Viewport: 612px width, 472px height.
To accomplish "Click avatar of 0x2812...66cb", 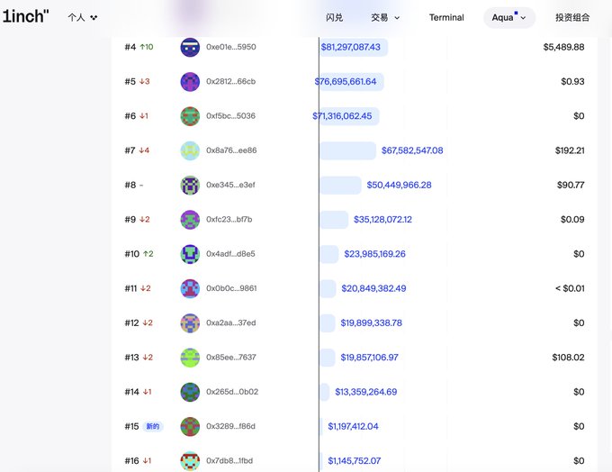I will [x=190, y=82].
